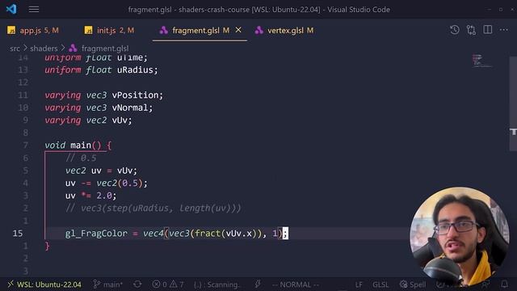Open the main branch selector
This screenshot has width=517, height=291.
click(107, 285)
